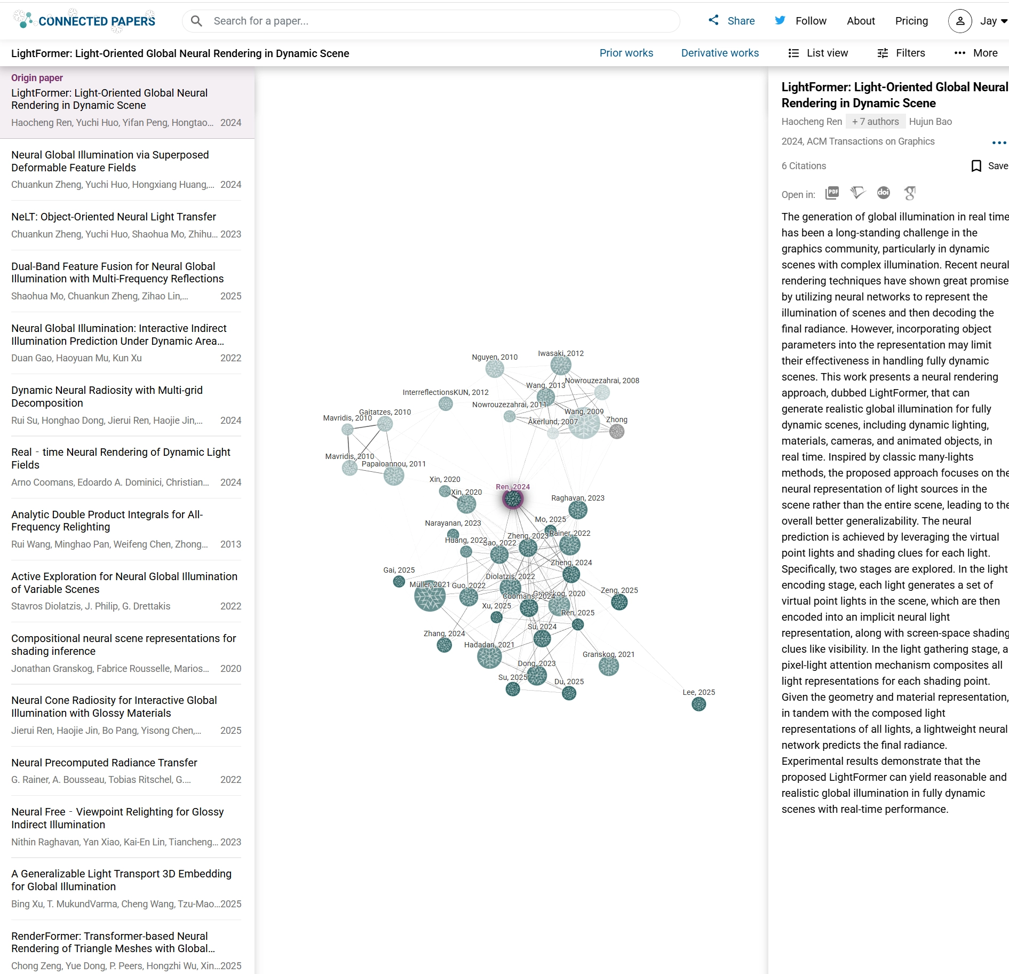Select A Generalizable Light Transport 3D Embedding
1009x974 pixels.
pyautogui.click(x=126, y=889)
